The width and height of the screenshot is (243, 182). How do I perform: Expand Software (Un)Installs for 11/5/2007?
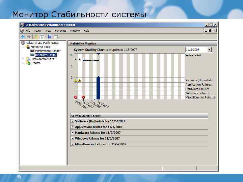click(x=72, y=121)
